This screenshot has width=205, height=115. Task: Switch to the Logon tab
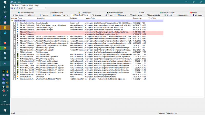(31, 15)
